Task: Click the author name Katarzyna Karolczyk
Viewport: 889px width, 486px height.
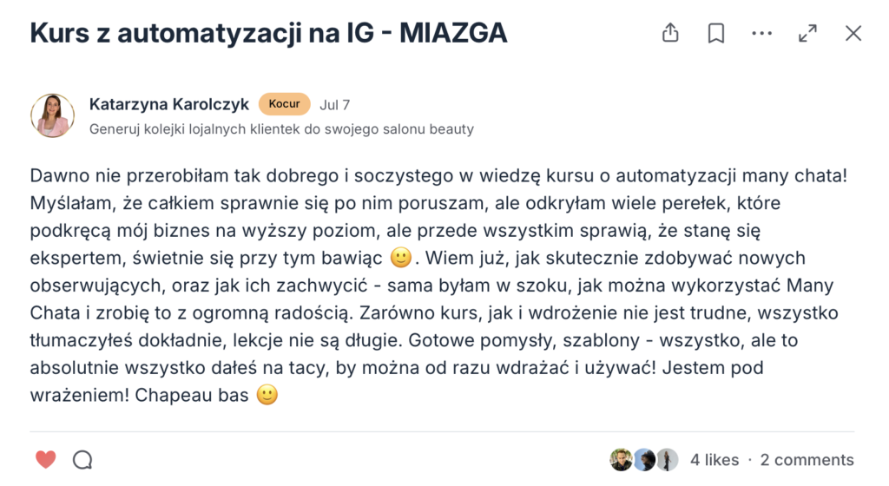Action: [x=168, y=104]
